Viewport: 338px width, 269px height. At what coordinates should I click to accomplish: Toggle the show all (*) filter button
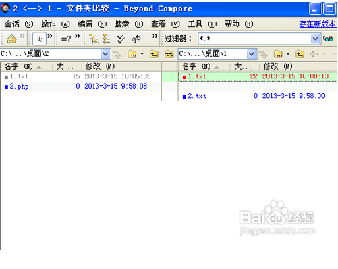(x=40, y=39)
